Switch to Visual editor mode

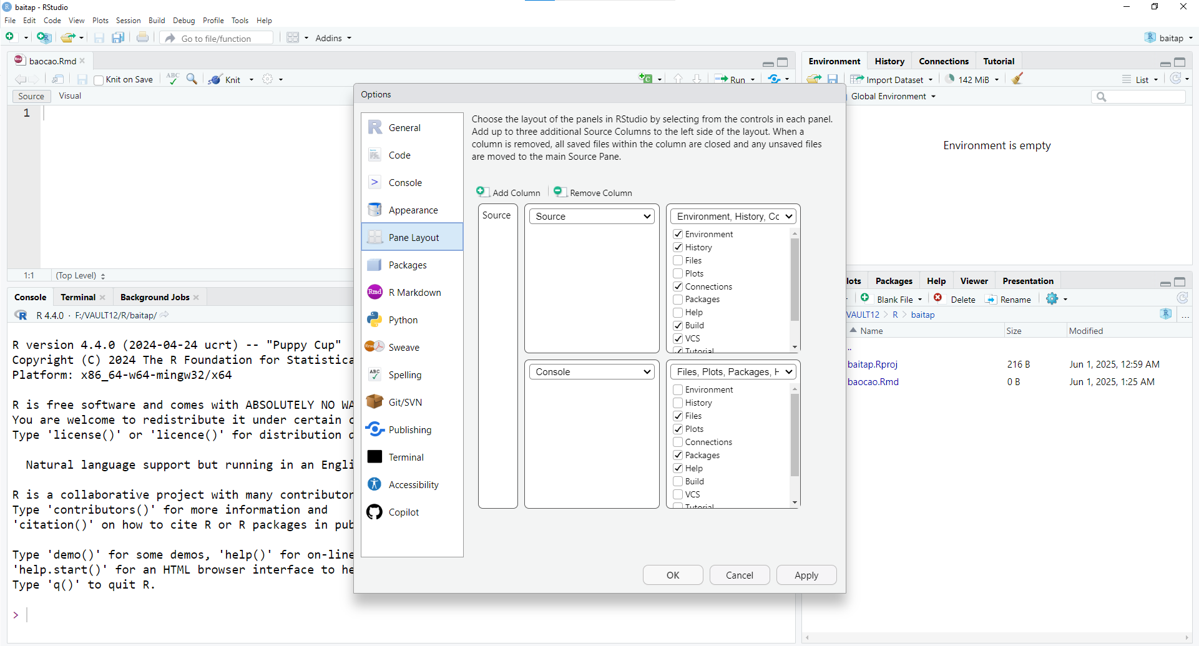click(x=70, y=96)
